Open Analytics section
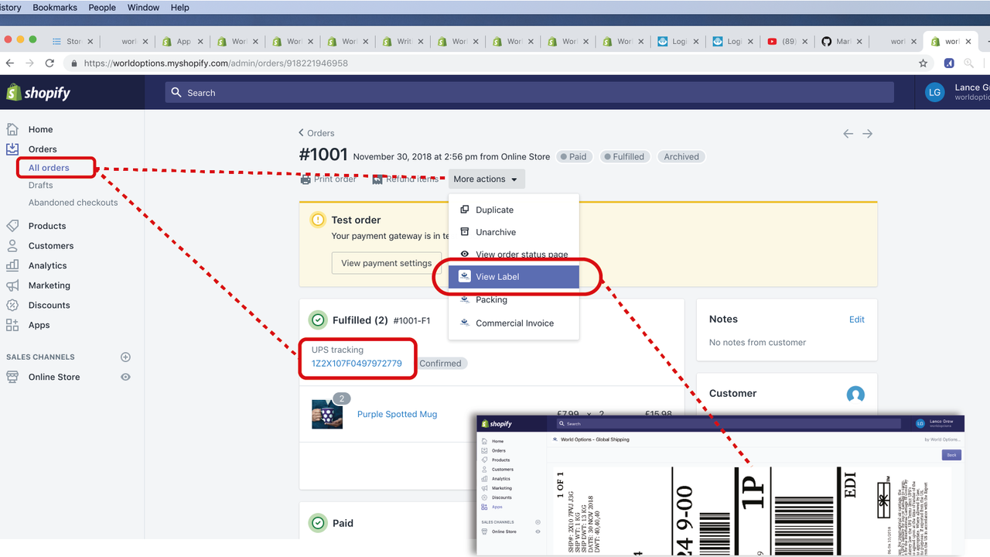This screenshot has height=557, width=990. [47, 265]
